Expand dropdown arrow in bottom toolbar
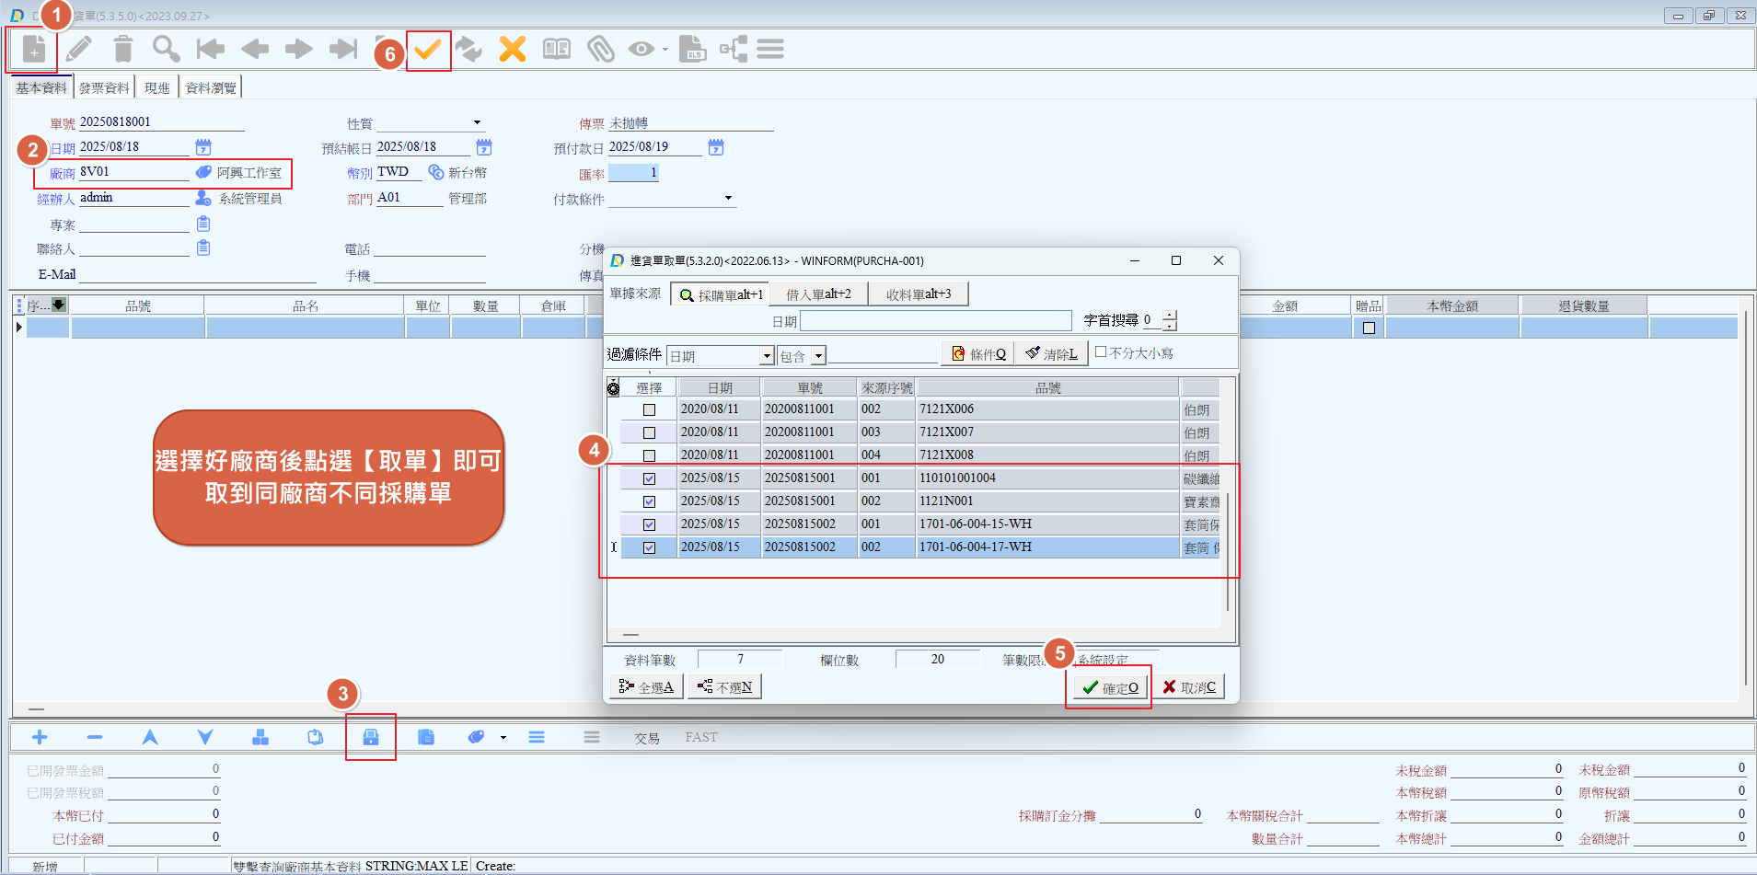This screenshot has height=875, width=1757. 503,737
